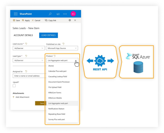The image size is (164, 133).
Task: Reset Assigned to with its undo icon
Action: pyautogui.click(x=26, y=71)
